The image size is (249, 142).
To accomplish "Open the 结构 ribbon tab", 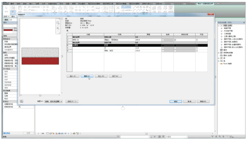I will click(18, 4).
